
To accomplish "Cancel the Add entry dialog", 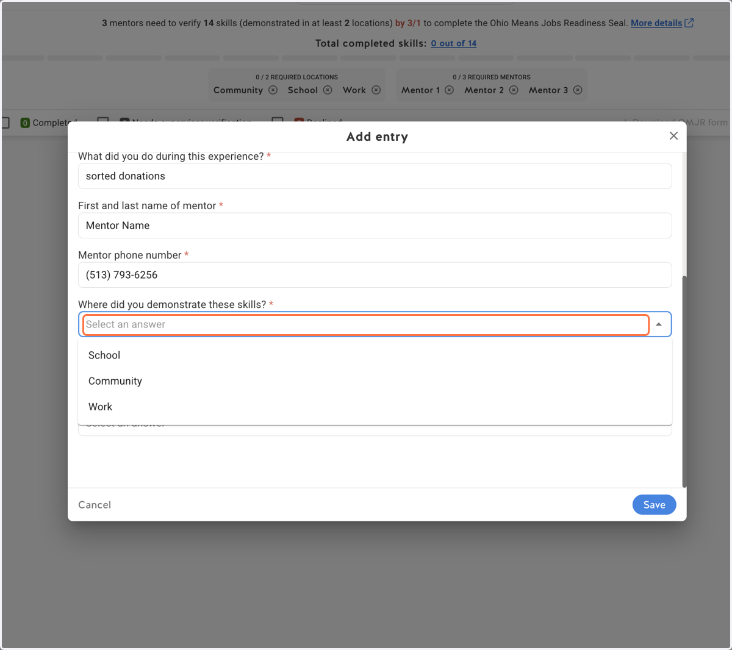I will [x=95, y=505].
